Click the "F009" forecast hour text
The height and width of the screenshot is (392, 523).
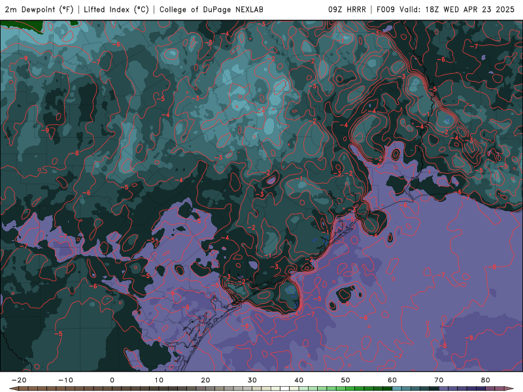pyautogui.click(x=386, y=9)
